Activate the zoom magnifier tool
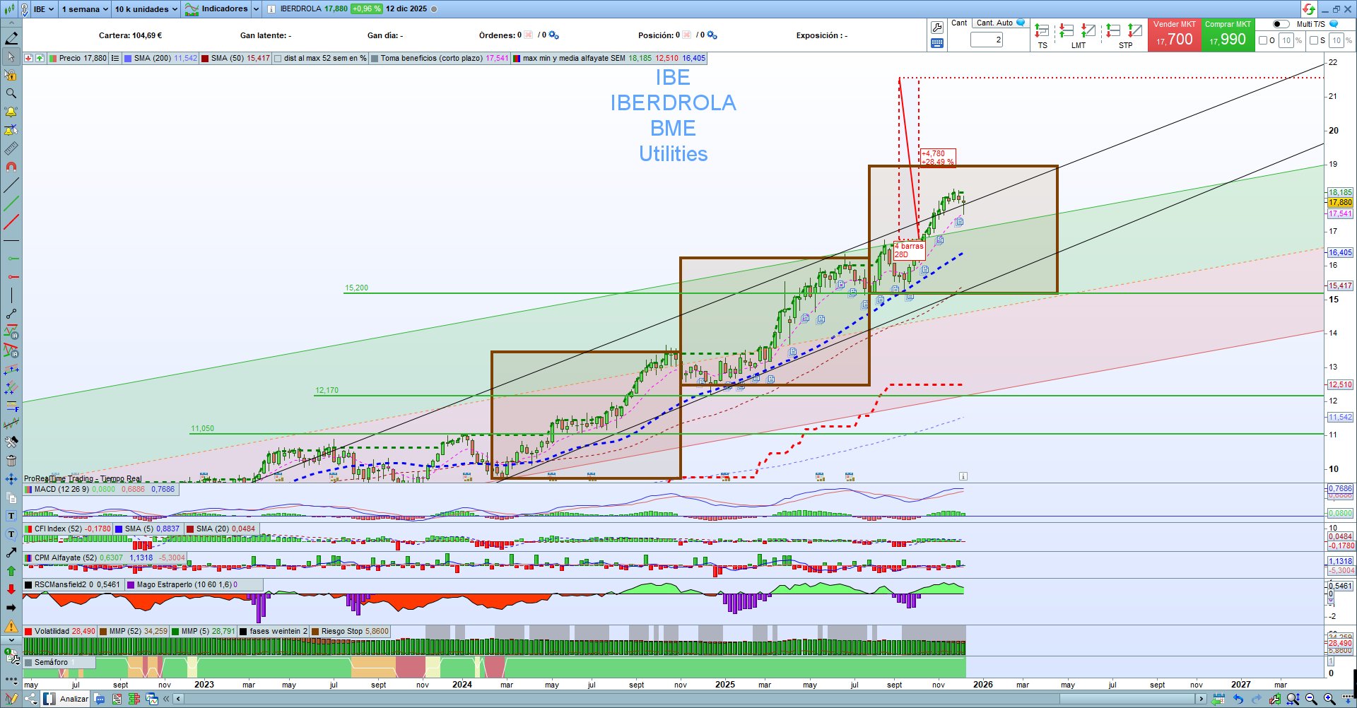 (x=11, y=93)
